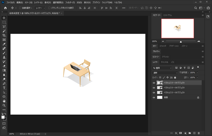Select the Clone Stamp tool
This screenshot has height=136, width=212.
(x=4, y=57)
